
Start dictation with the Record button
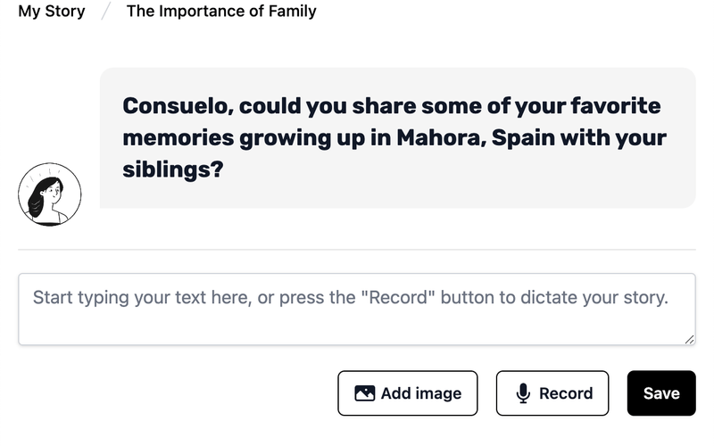pos(552,393)
